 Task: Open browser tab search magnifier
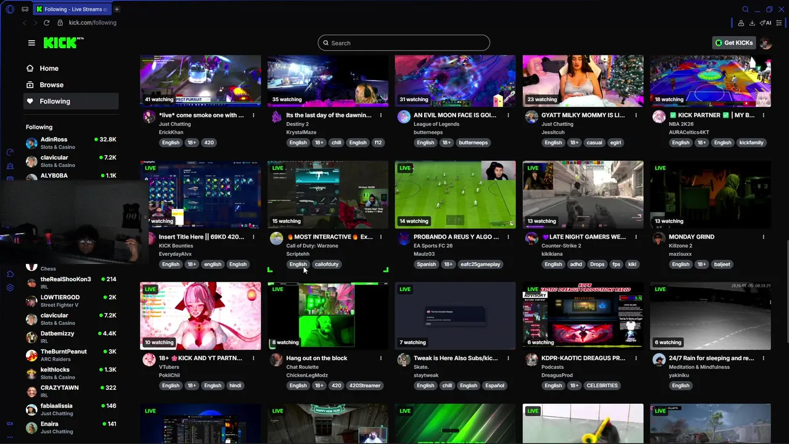pyautogui.click(x=745, y=9)
